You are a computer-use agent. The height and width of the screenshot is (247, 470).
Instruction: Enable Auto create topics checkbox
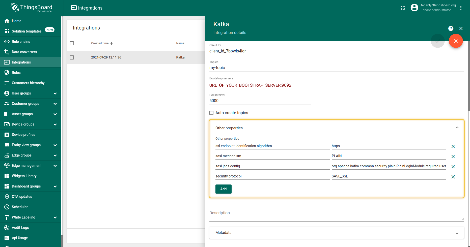[211, 113]
